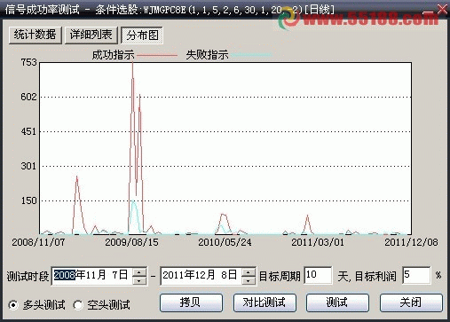Click the 关闭 button
The image size is (450, 322).
point(411,302)
